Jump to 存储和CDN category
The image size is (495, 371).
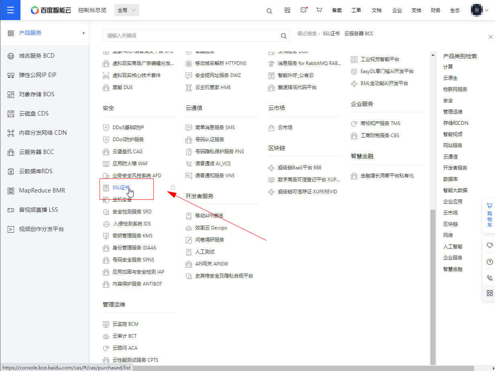click(x=456, y=123)
